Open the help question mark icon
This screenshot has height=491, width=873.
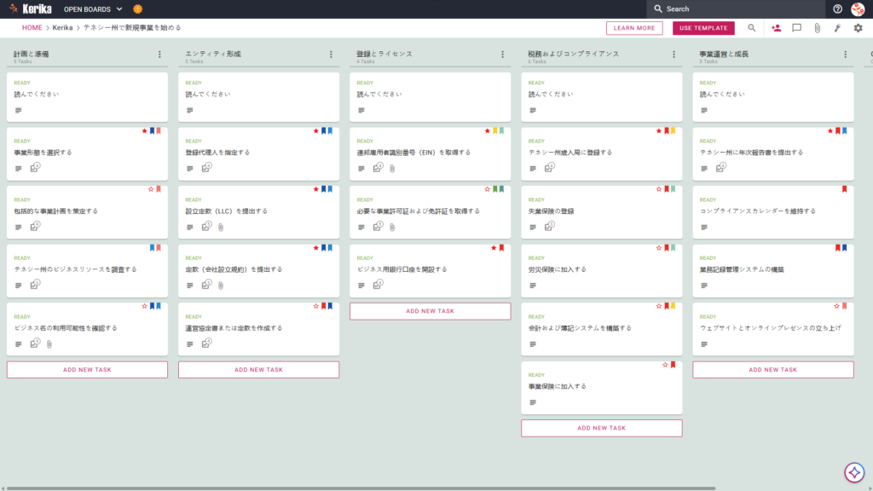[837, 9]
